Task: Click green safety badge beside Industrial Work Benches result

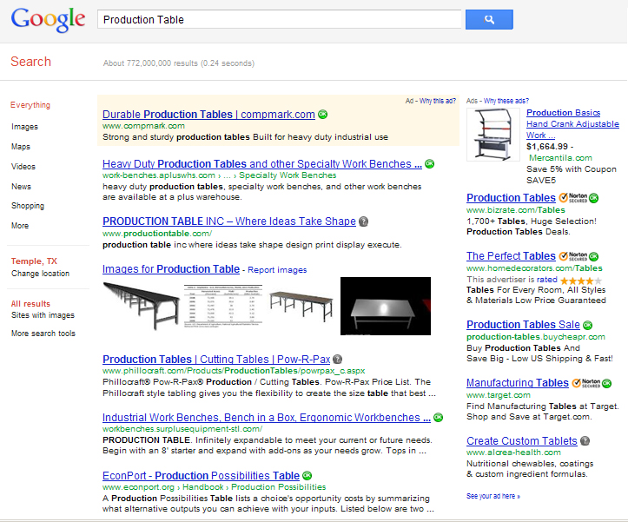Action: point(439,418)
